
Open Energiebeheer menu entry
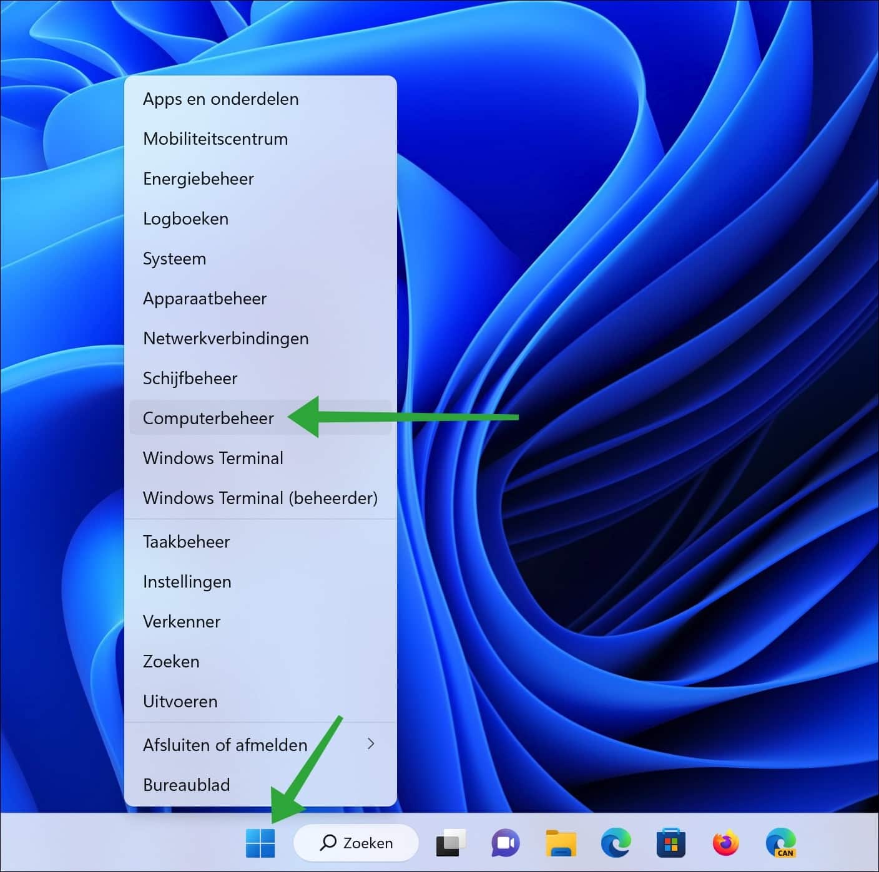(x=260, y=178)
